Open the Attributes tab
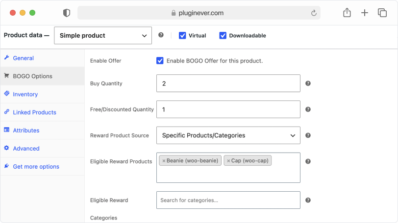This screenshot has height=223, width=398. 42,131
